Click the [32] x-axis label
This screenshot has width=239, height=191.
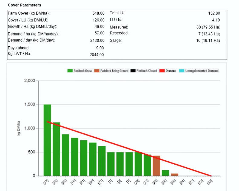pyautogui.click(x=209, y=182)
